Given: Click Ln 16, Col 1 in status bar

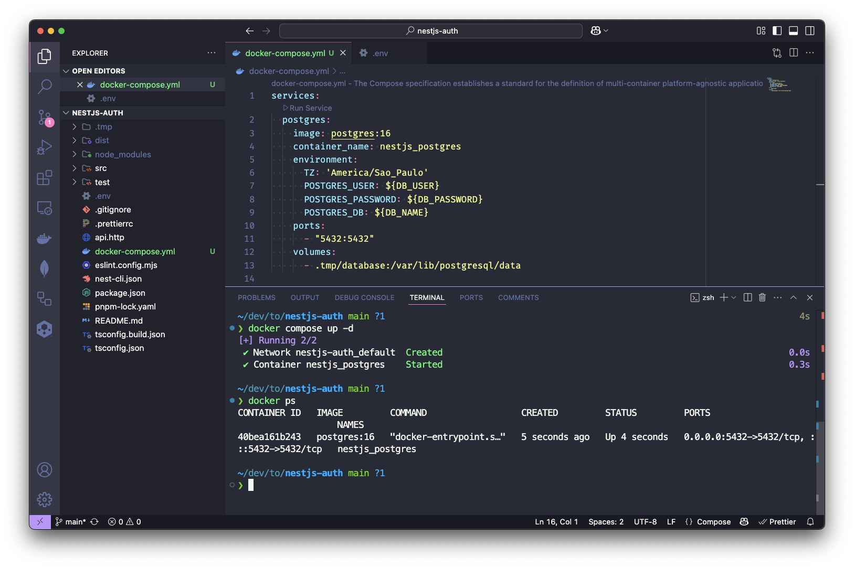Looking at the screenshot, I should [556, 522].
